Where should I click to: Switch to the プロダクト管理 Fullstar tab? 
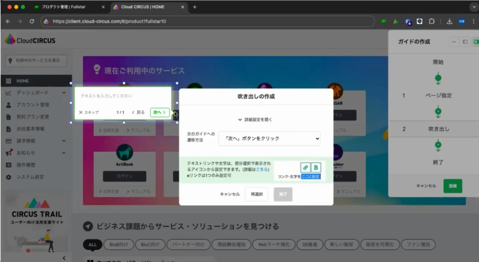(68, 7)
